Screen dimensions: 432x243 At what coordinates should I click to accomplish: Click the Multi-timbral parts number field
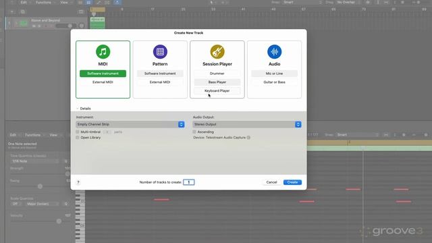coord(107,132)
